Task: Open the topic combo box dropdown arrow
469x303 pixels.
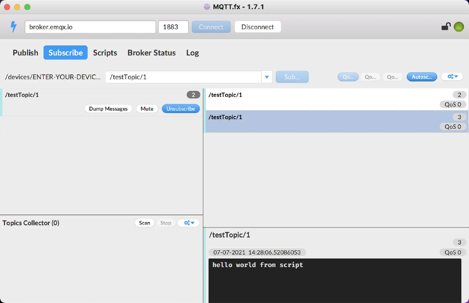Action: [x=267, y=77]
